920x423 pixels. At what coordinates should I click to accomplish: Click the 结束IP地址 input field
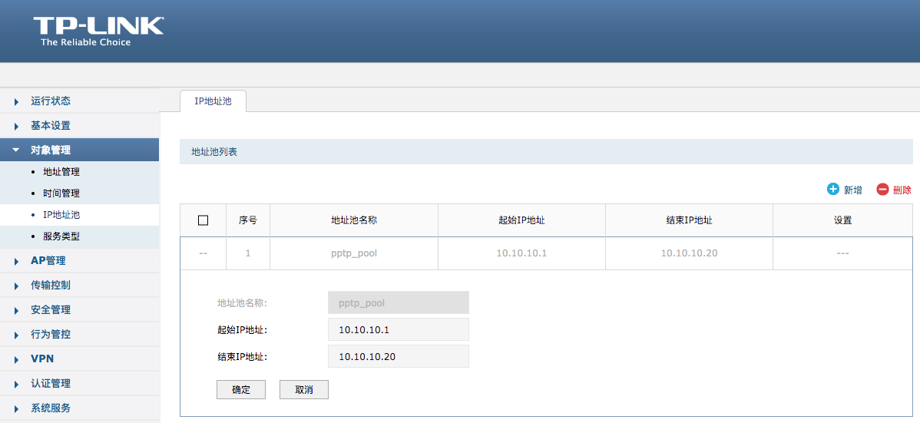[x=398, y=357]
